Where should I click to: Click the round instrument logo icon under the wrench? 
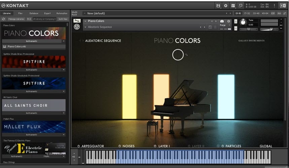77,27
